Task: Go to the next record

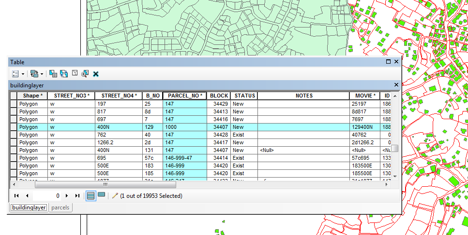Action: pyautogui.click(x=67, y=196)
